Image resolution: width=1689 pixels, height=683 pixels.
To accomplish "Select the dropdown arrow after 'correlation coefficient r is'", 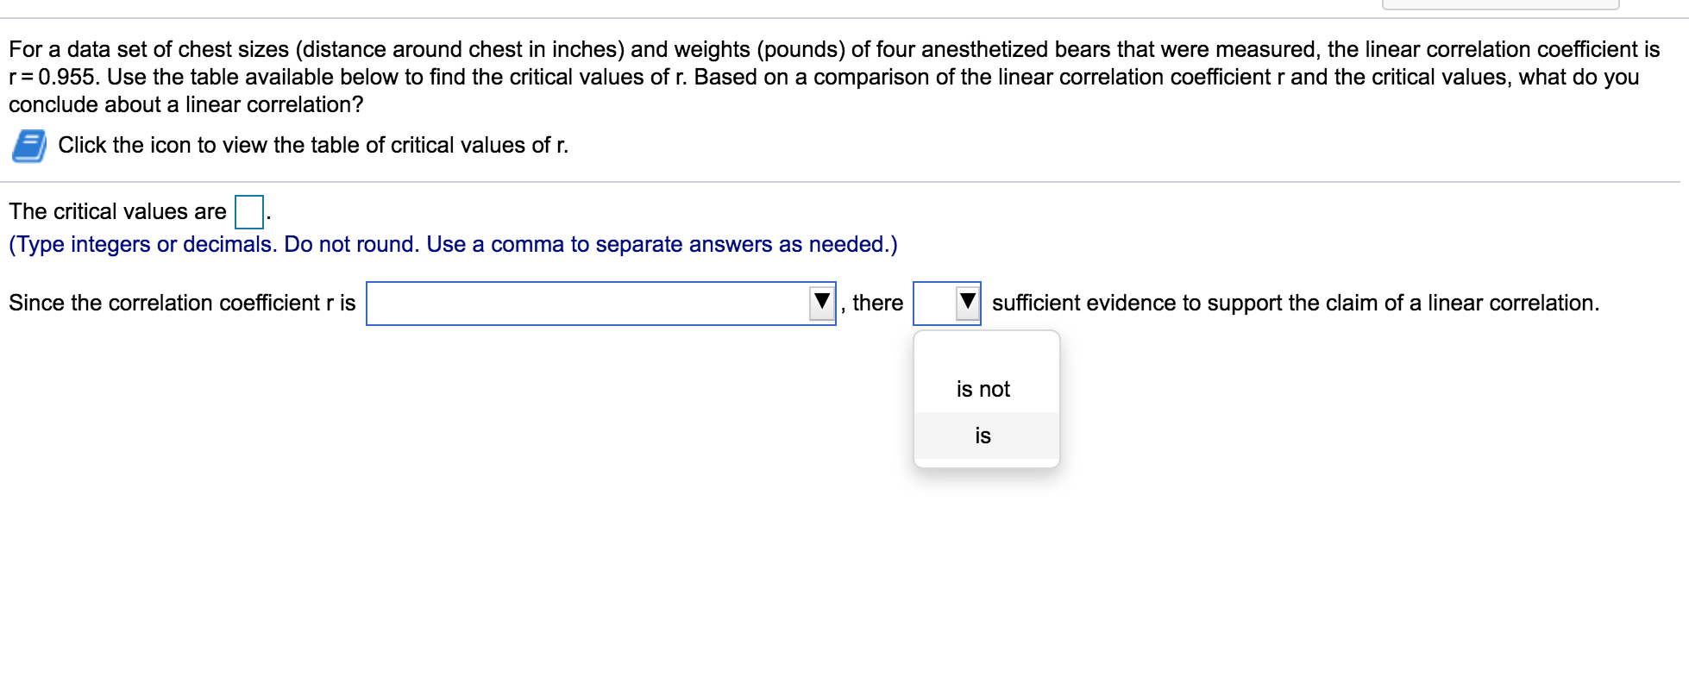I will [x=821, y=303].
